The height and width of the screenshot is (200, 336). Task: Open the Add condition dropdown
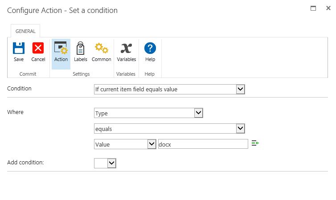pos(112,163)
